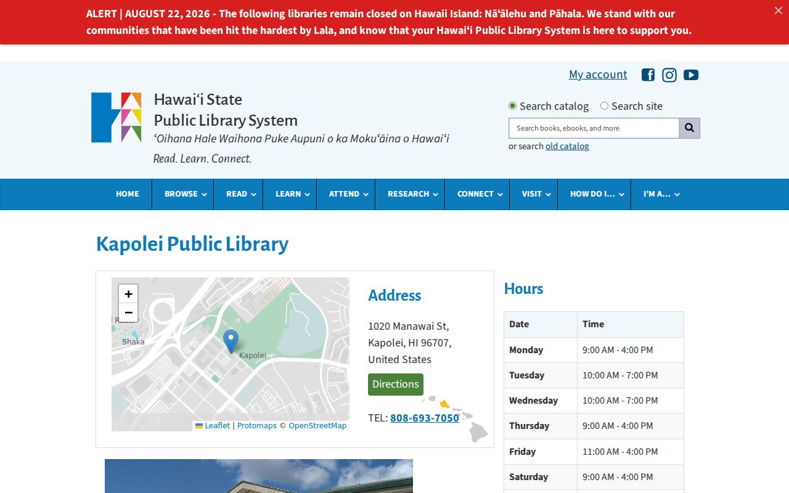Click the library building photo
This screenshot has width=789, height=493.
coord(259,476)
